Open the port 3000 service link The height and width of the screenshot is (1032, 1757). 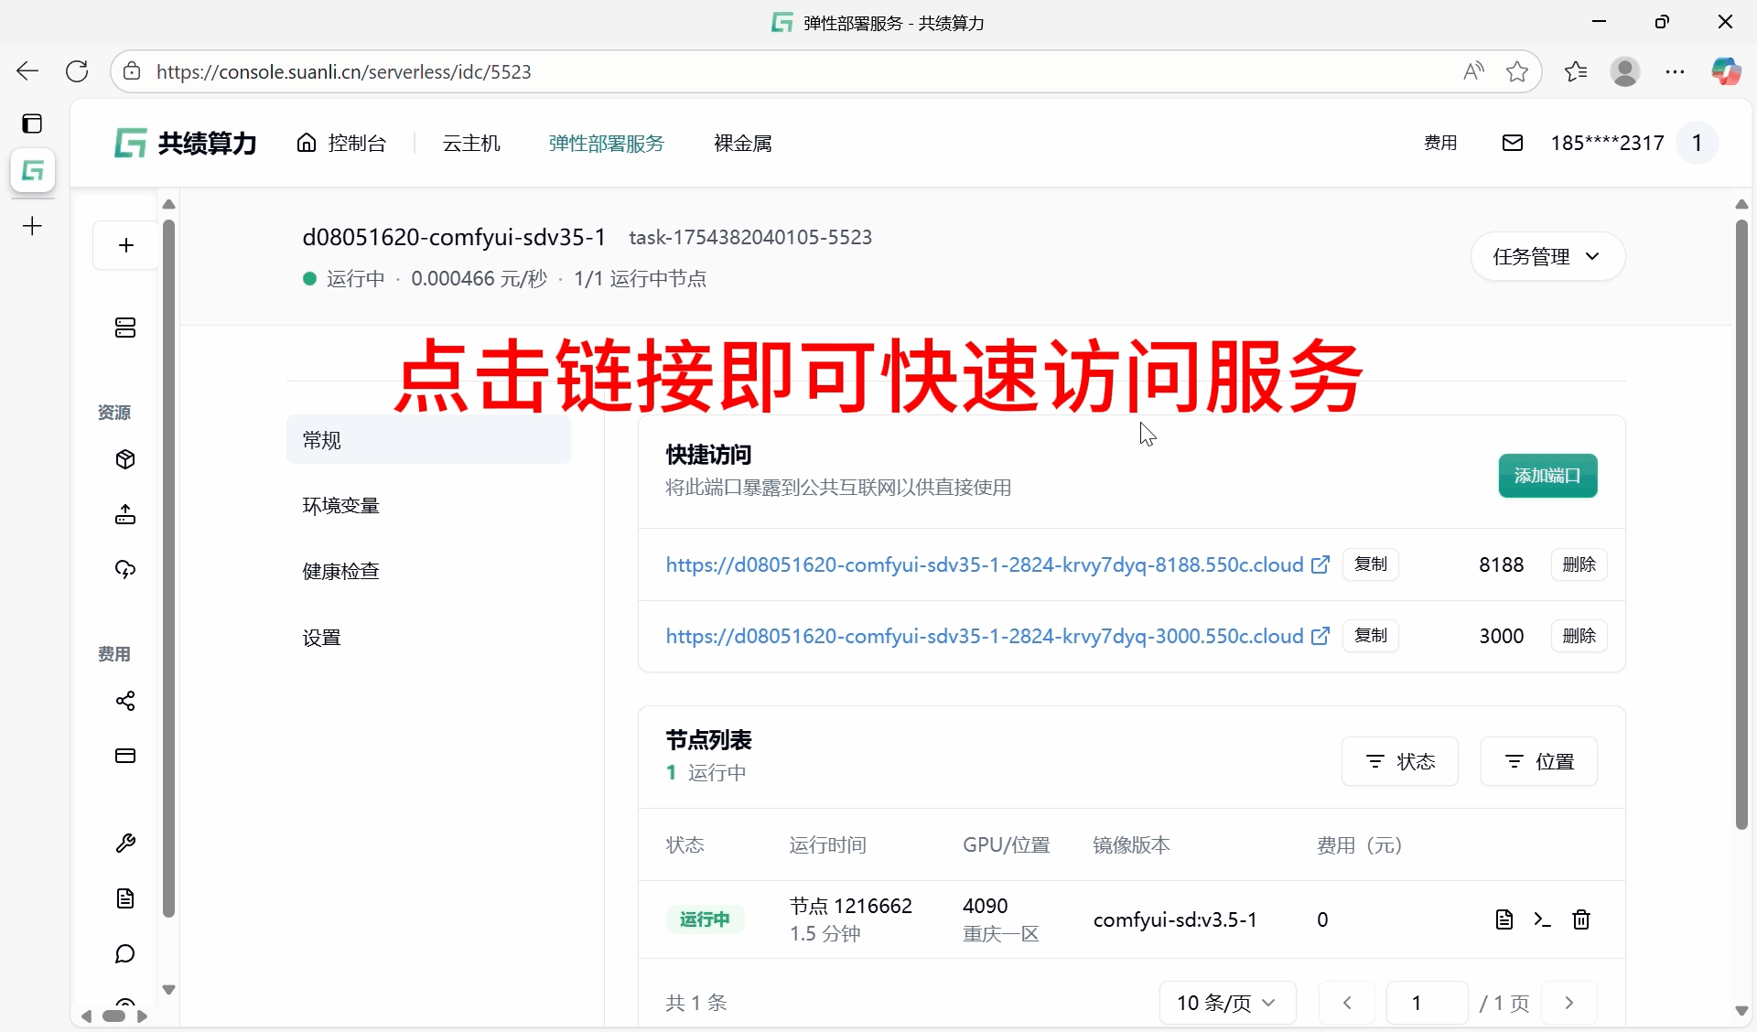point(984,636)
